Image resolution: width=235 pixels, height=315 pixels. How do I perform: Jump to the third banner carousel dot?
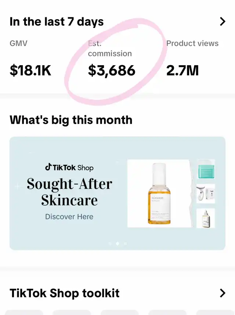click(125, 244)
